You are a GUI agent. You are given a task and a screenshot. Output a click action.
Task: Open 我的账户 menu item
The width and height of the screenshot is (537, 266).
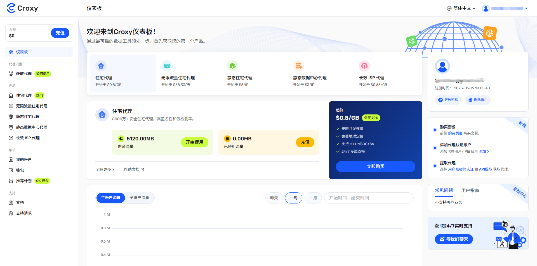point(39,160)
